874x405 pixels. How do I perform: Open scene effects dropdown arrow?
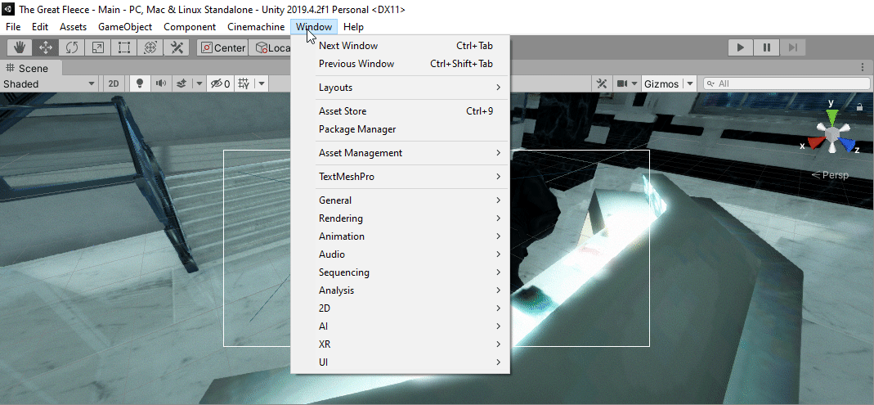click(199, 83)
